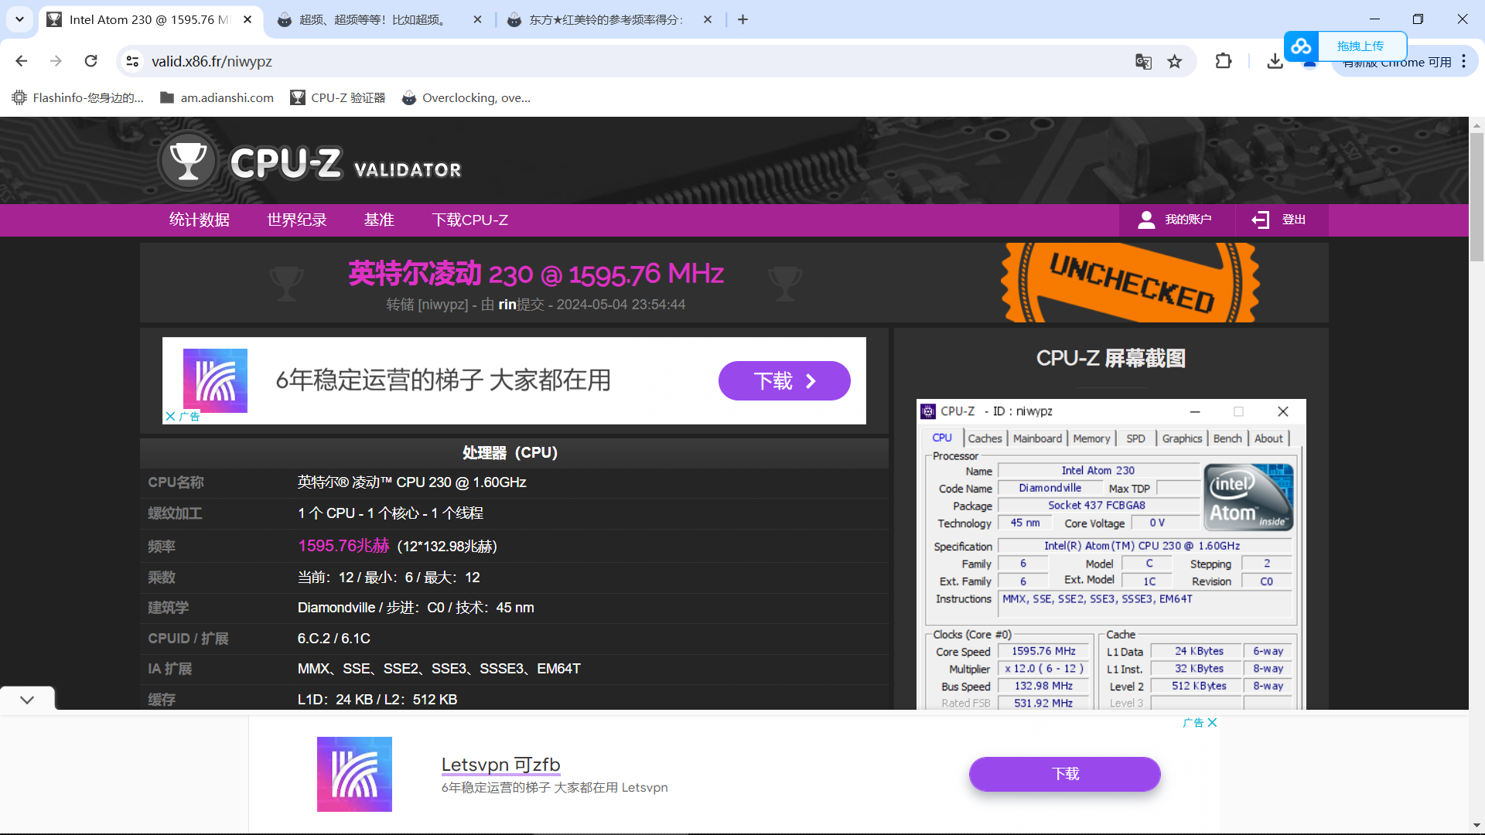Open a new browser tab
Image resolution: width=1485 pixels, height=835 pixels.
pyautogui.click(x=742, y=19)
